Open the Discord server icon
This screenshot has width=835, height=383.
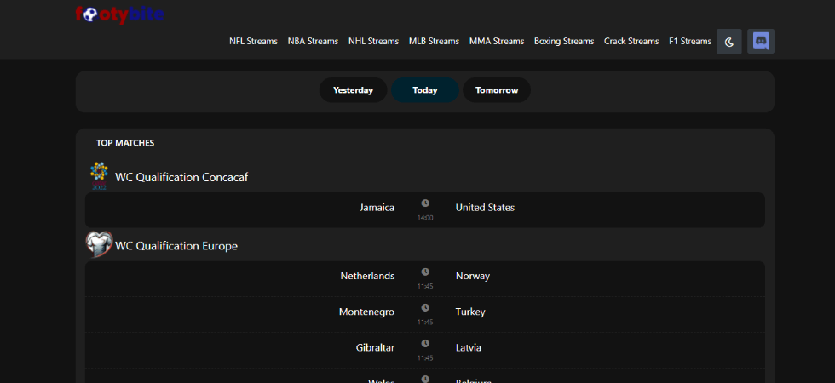point(761,42)
